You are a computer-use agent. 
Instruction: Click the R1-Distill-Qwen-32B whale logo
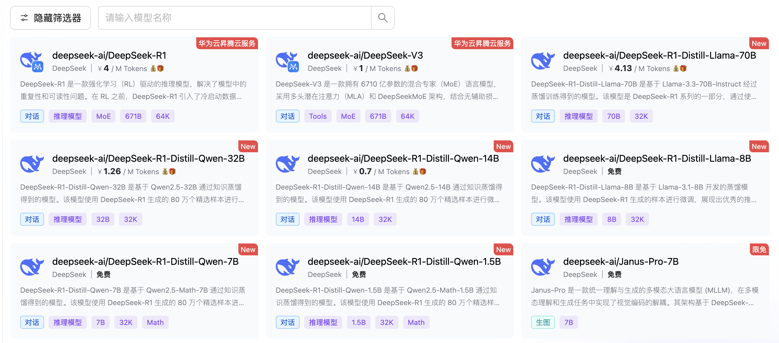pos(32,164)
